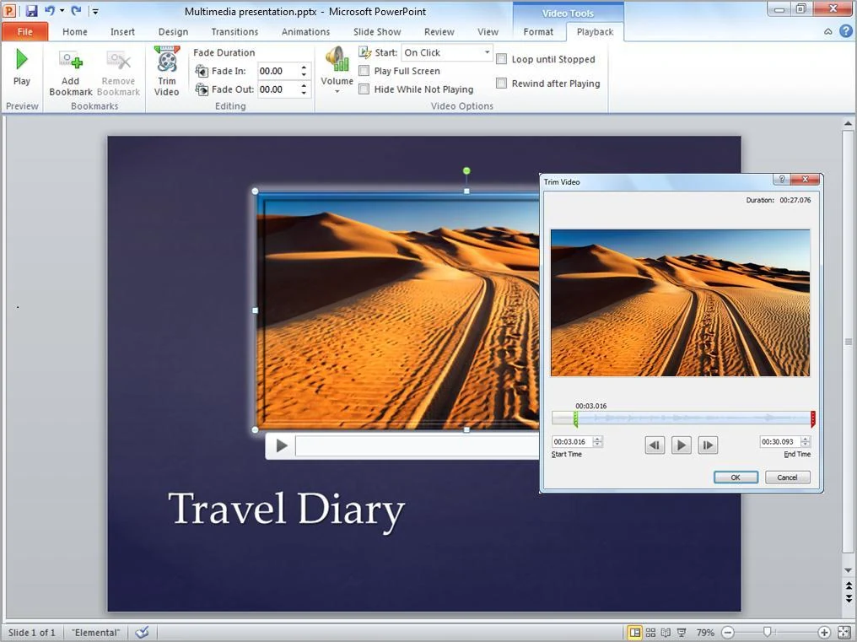Open PowerPoint Help question mark icon
The height and width of the screenshot is (642, 857).
pos(845,32)
